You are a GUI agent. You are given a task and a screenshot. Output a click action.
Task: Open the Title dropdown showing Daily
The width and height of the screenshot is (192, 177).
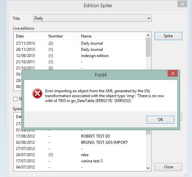[92, 18]
